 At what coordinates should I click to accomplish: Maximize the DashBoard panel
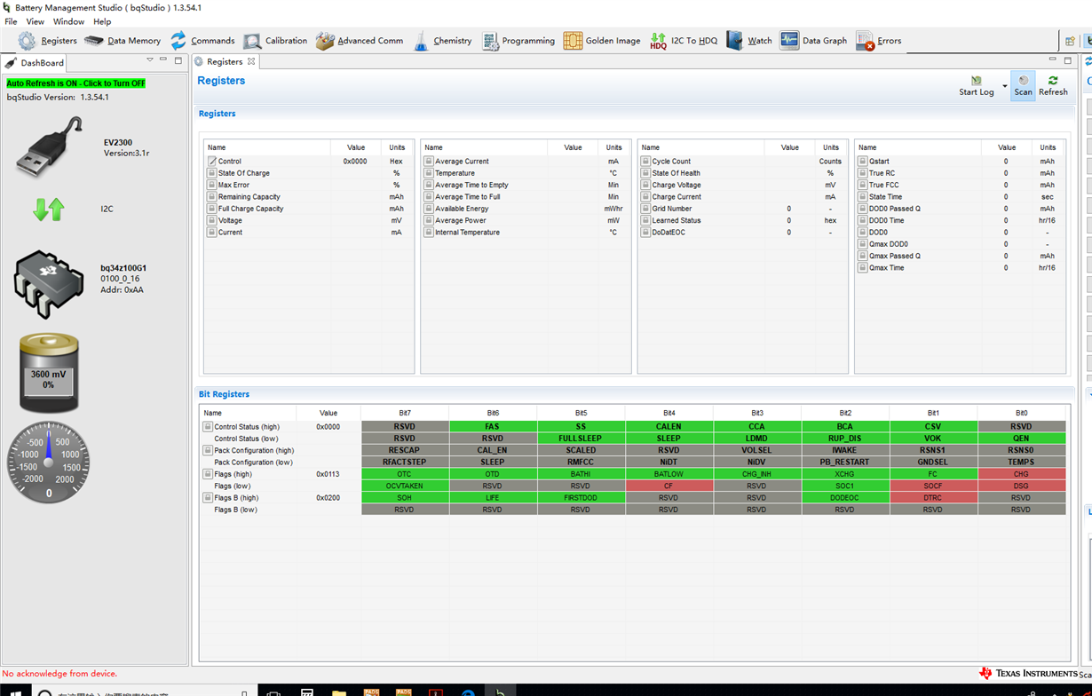(x=178, y=60)
